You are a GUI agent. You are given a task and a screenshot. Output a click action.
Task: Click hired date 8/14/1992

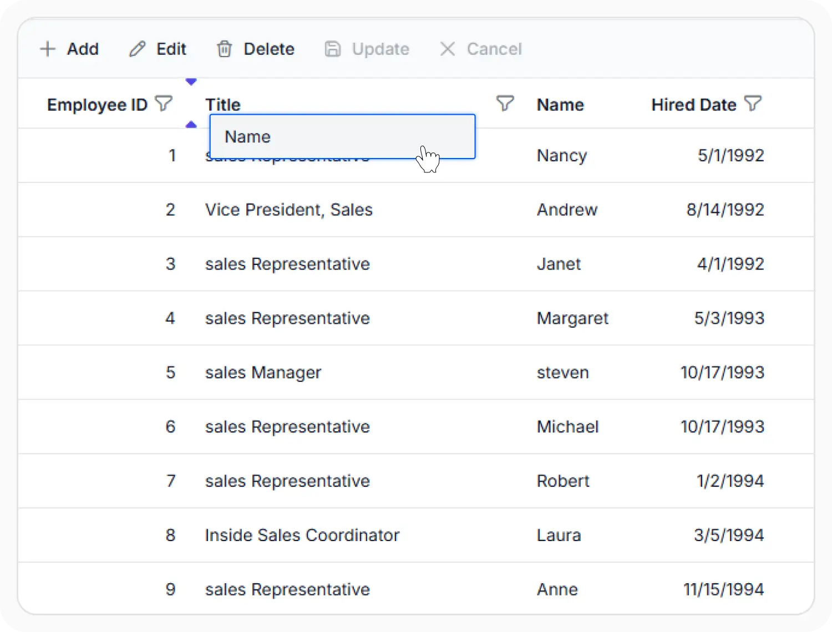[x=725, y=210]
